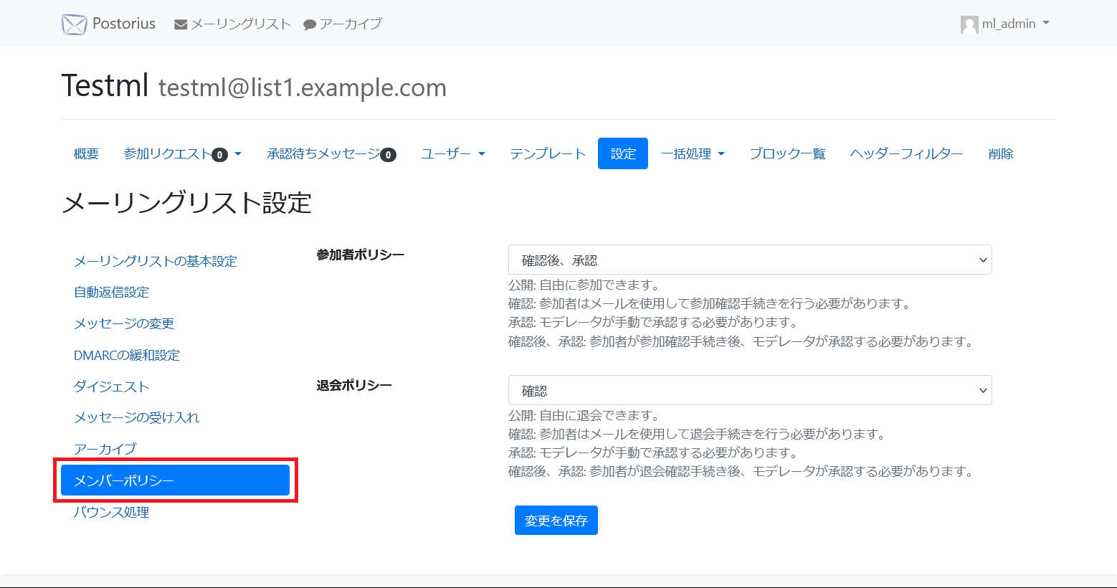Select メンバーポリシー in the sidebar

click(175, 480)
